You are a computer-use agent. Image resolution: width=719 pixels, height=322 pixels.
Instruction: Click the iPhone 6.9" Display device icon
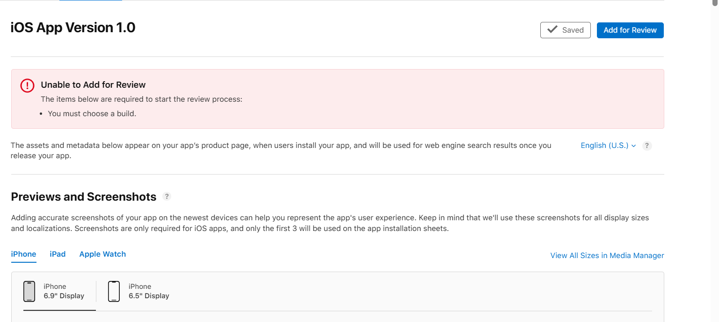(29, 292)
